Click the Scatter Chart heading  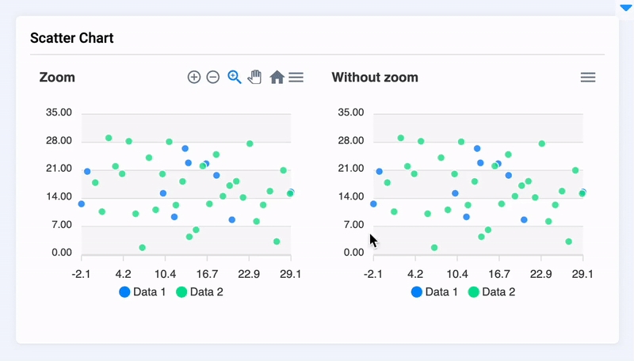[x=72, y=38]
